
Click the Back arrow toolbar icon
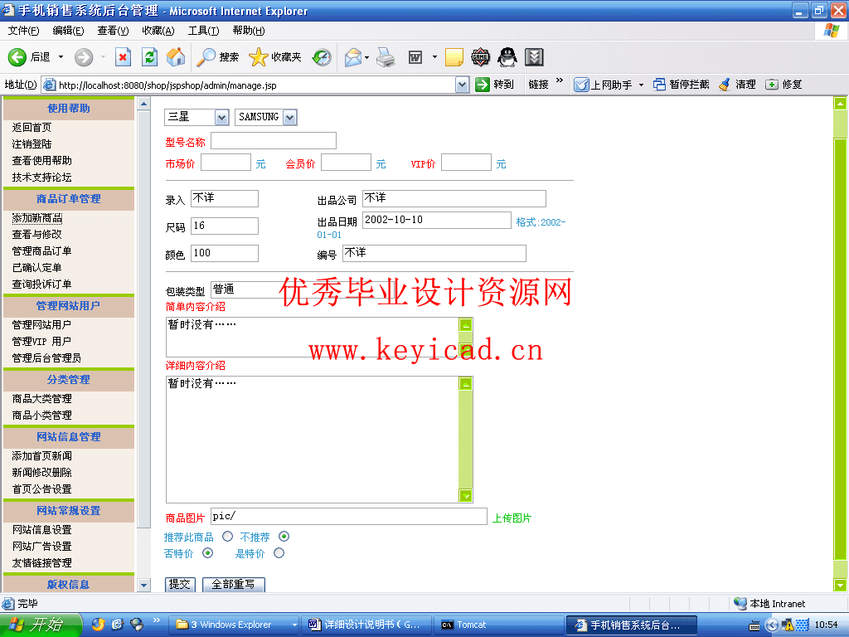(18, 57)
